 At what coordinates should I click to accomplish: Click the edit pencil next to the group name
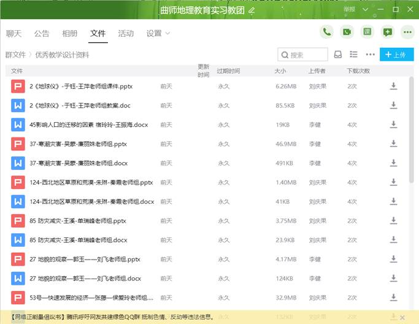[x=251, y=10]
